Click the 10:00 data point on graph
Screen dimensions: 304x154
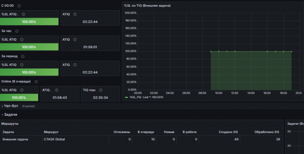(219, 51)
